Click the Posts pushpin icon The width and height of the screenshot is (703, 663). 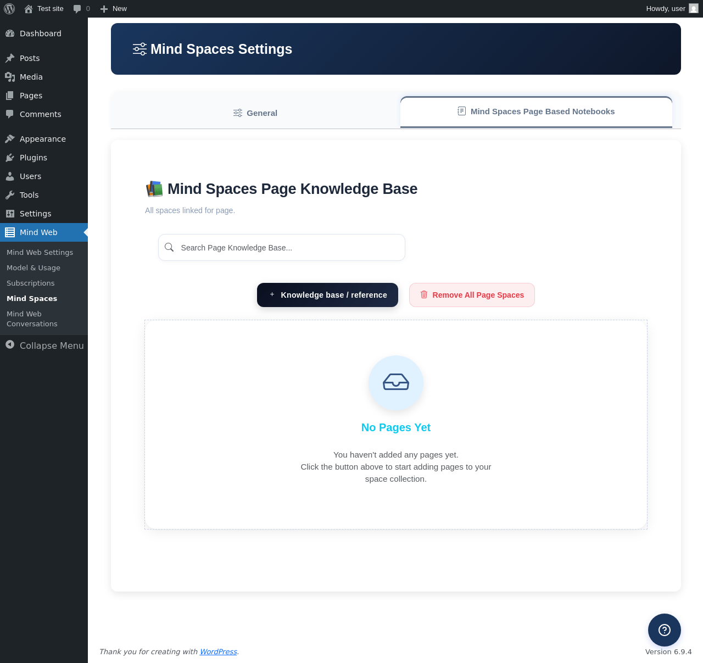coord(10,58)
